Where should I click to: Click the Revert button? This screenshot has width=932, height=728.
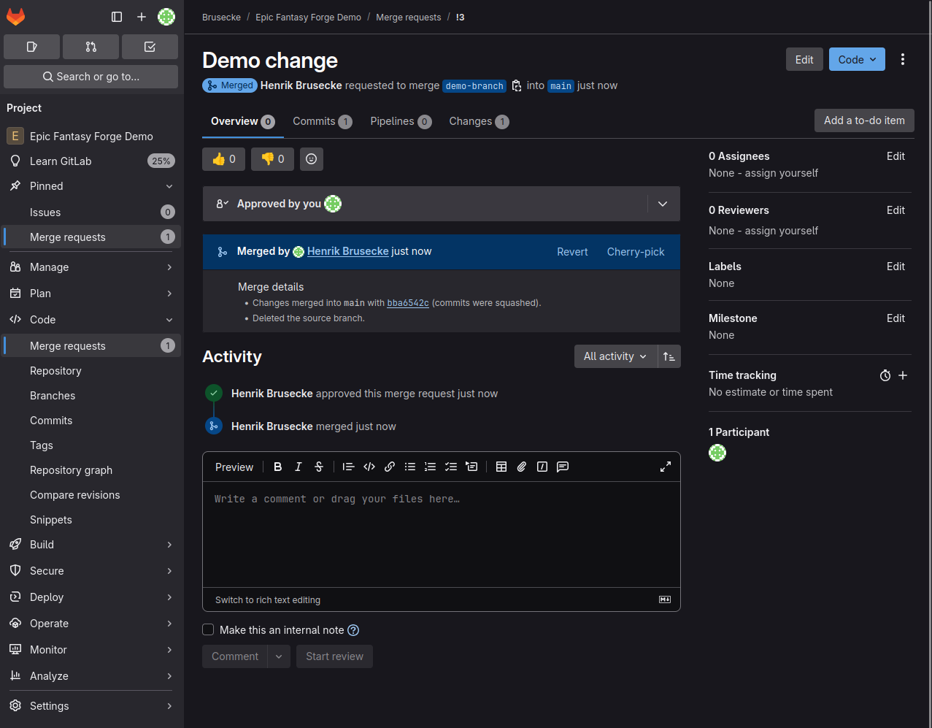click(572, 252)
